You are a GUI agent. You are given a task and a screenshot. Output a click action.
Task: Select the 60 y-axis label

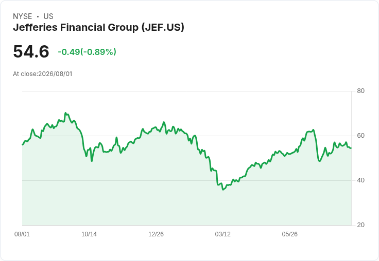click(x=360, y=136)
